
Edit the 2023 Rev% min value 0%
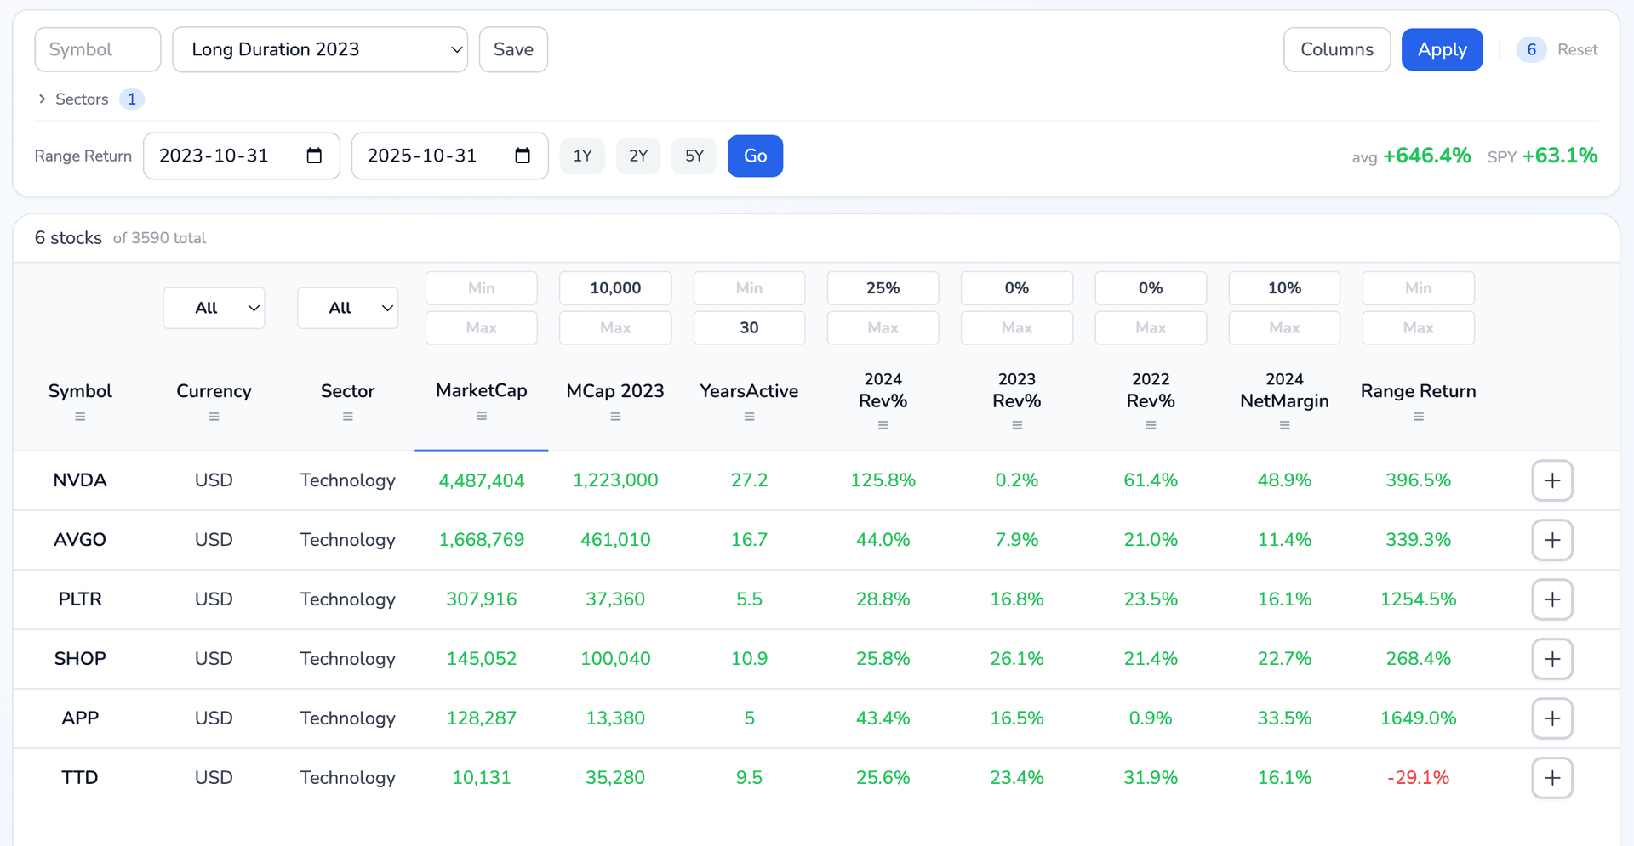pos(1017,288)
